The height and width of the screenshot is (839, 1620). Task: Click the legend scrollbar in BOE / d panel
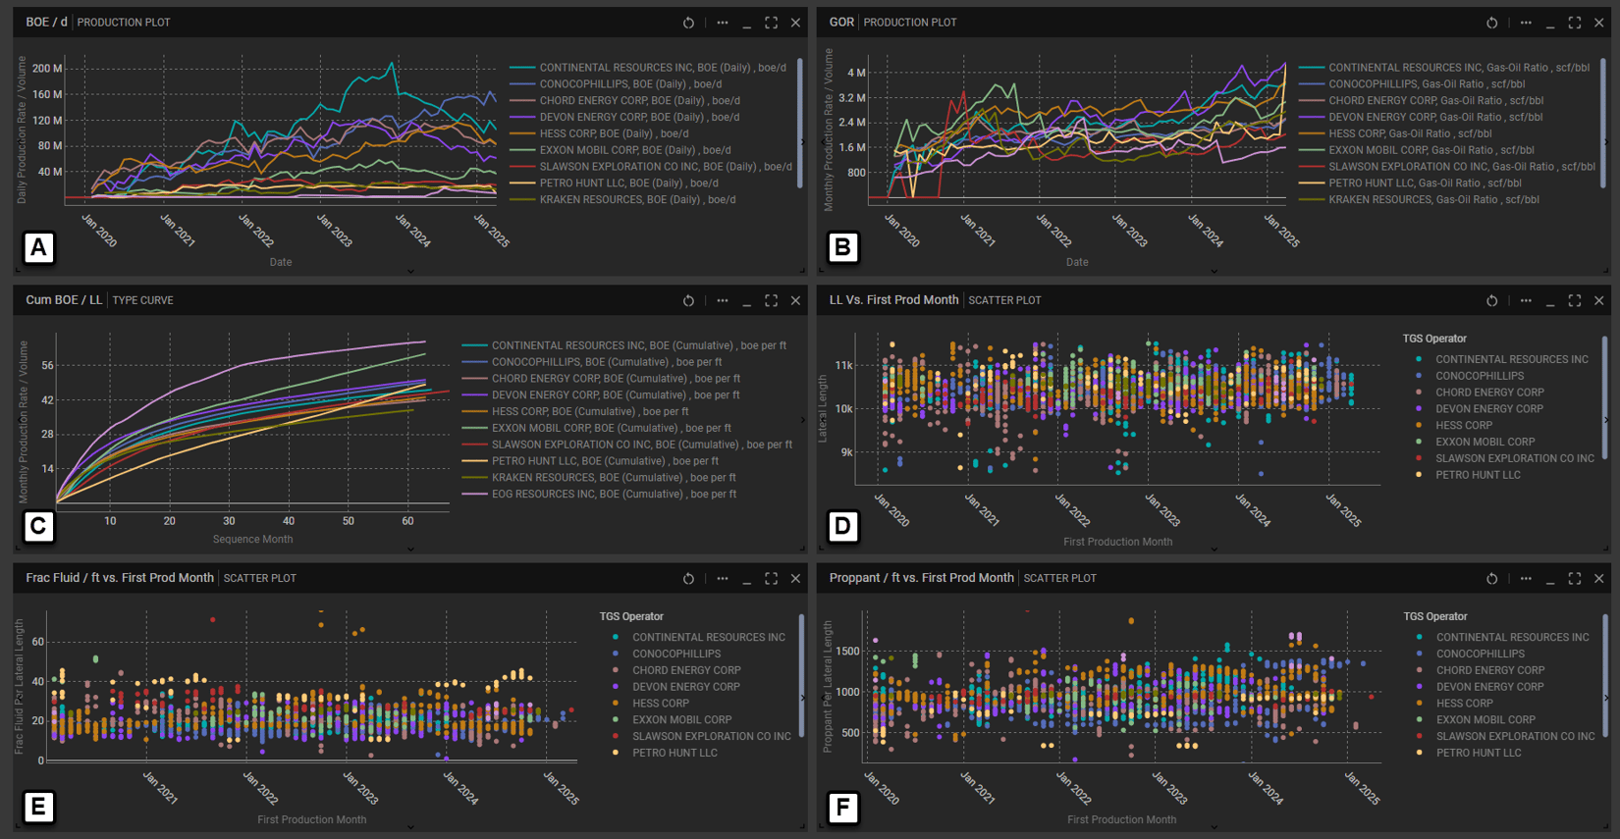coord(799,123)
